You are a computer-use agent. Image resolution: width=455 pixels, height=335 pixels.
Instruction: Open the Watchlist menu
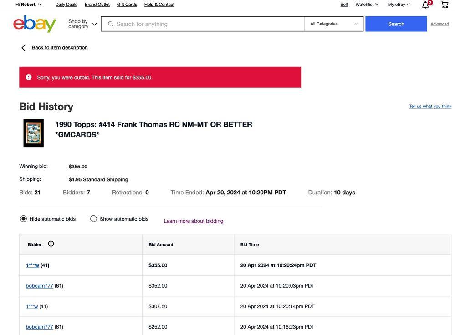click(x=367, y=5)
